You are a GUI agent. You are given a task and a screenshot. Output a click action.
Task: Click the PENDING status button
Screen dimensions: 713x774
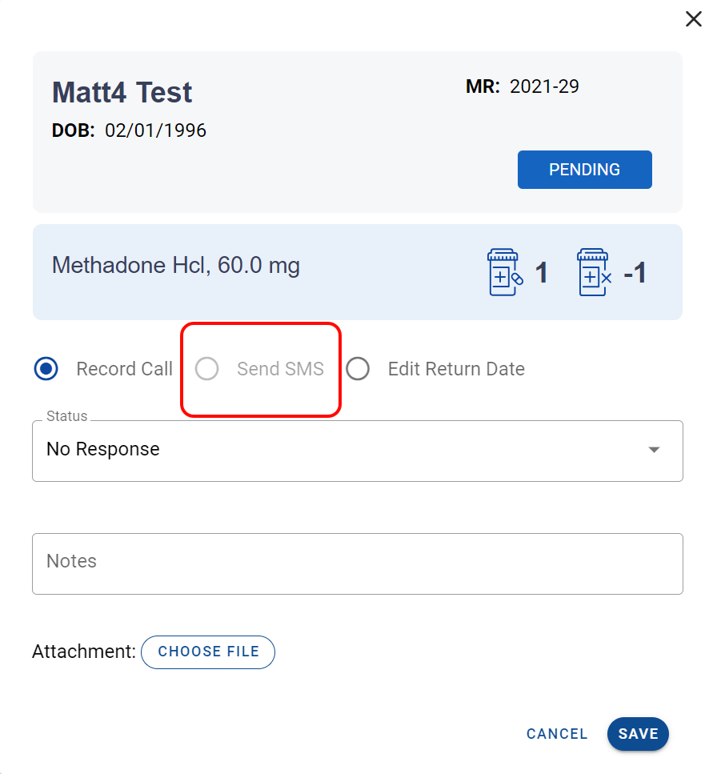[x=584, y=170]
